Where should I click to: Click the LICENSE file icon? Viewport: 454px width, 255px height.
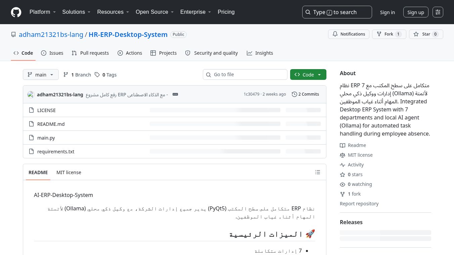(31, 110)
